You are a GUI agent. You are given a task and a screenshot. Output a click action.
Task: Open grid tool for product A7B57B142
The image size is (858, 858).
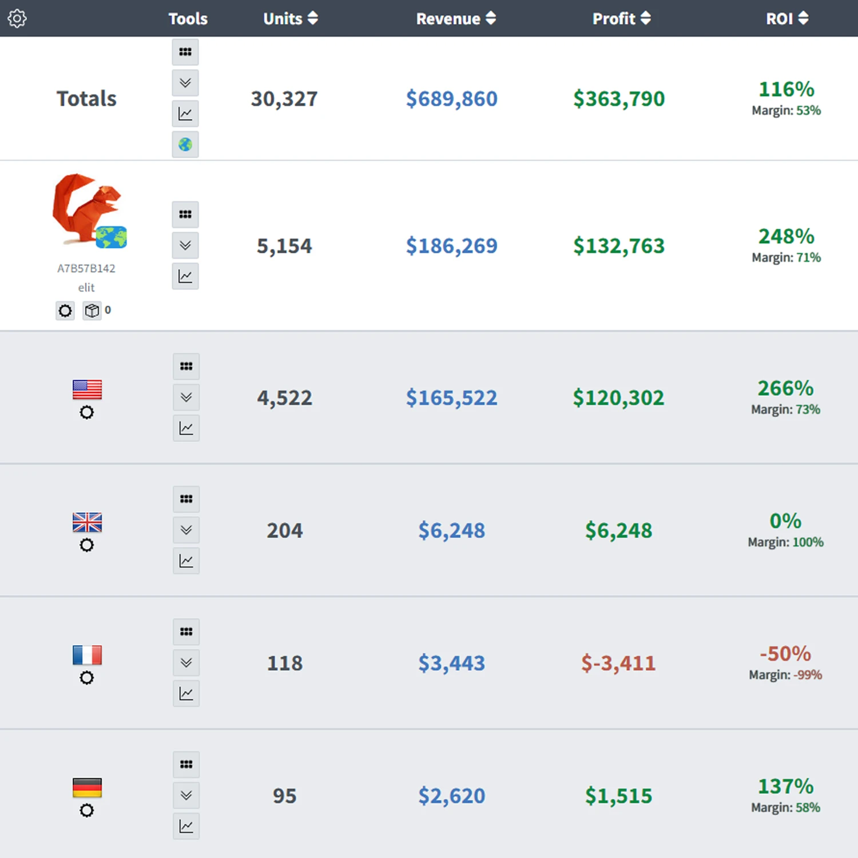pos(185,214)
